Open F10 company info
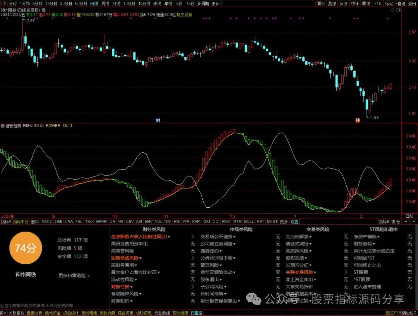This screenshot has width=418, height=316. (x=377, y=3)
